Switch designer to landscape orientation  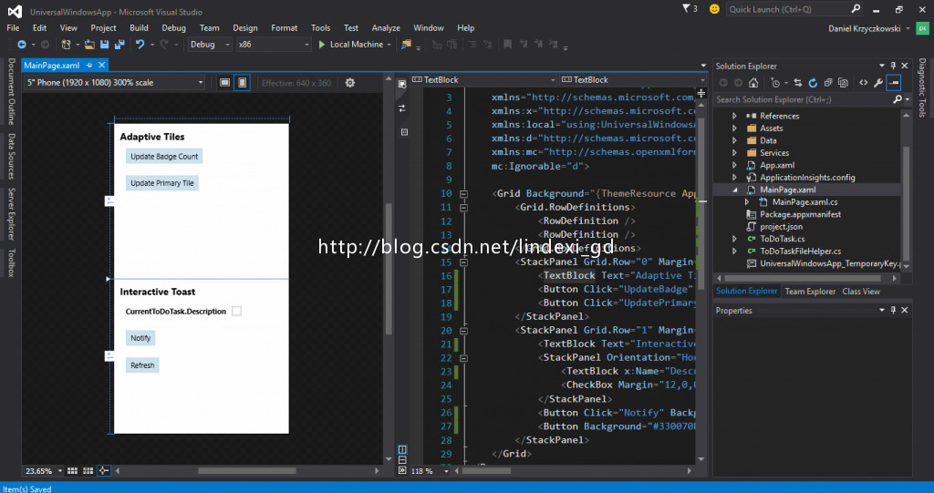point(224,83)
